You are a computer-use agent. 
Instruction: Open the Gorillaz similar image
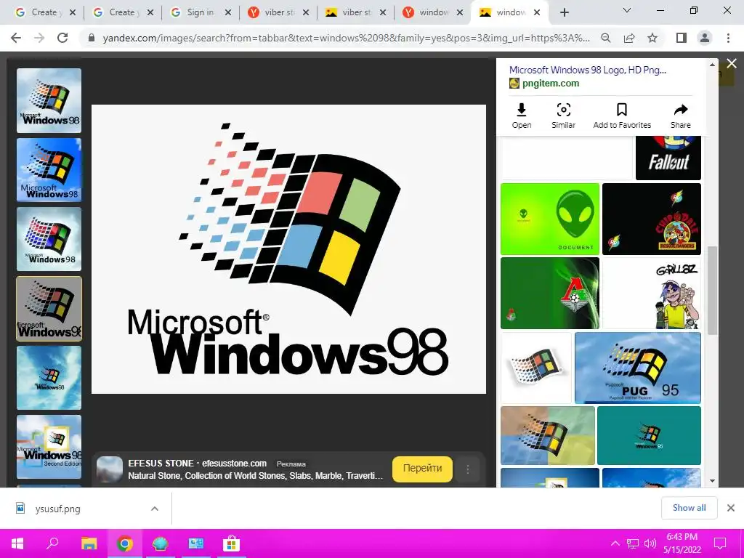(x=652, y=294)
